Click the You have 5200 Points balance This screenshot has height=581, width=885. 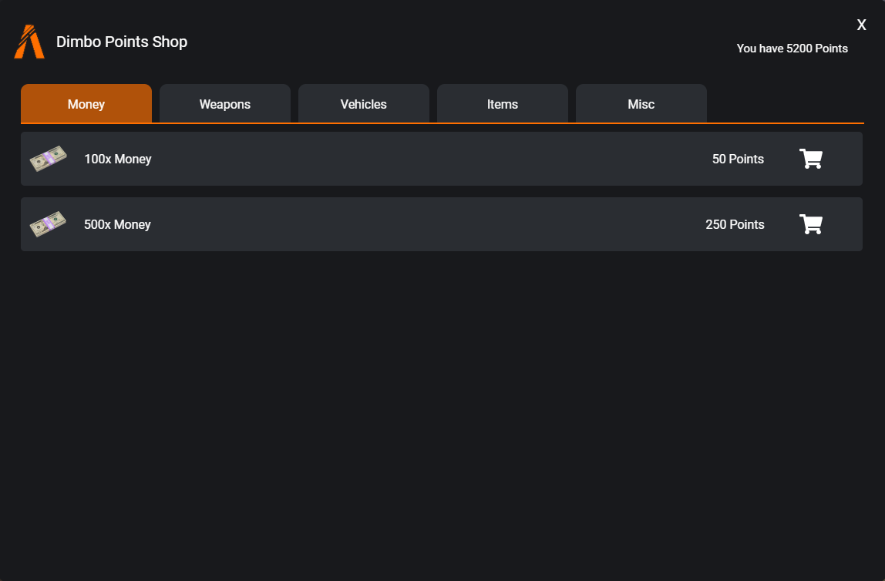[792, 49]
